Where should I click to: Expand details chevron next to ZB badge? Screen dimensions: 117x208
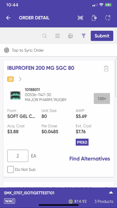click(20, 79)
